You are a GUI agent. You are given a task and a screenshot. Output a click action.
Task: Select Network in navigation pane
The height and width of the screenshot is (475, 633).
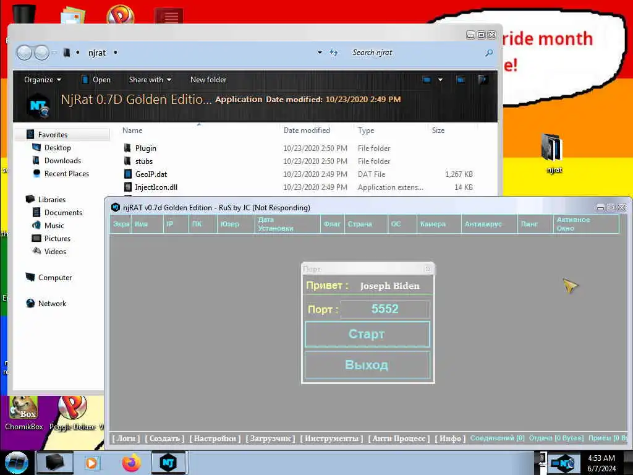coord(52,303)
